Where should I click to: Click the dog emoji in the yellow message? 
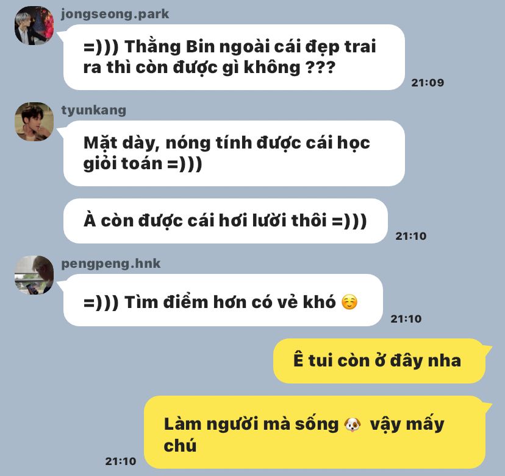353,424
